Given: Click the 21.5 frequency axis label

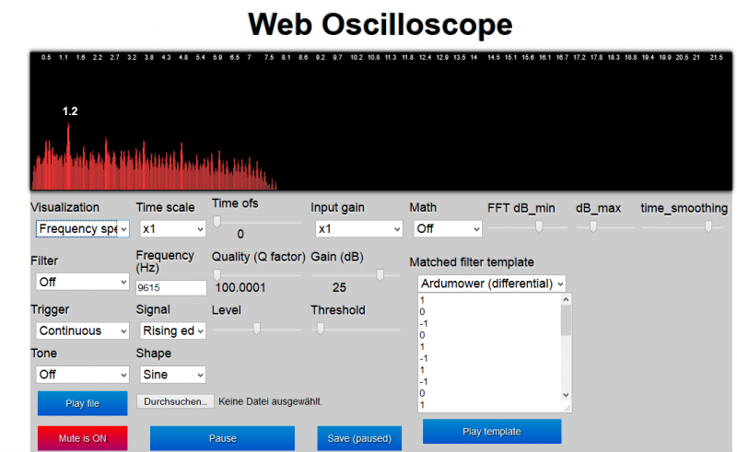Looking at the screenshot, I should point(717,57).
